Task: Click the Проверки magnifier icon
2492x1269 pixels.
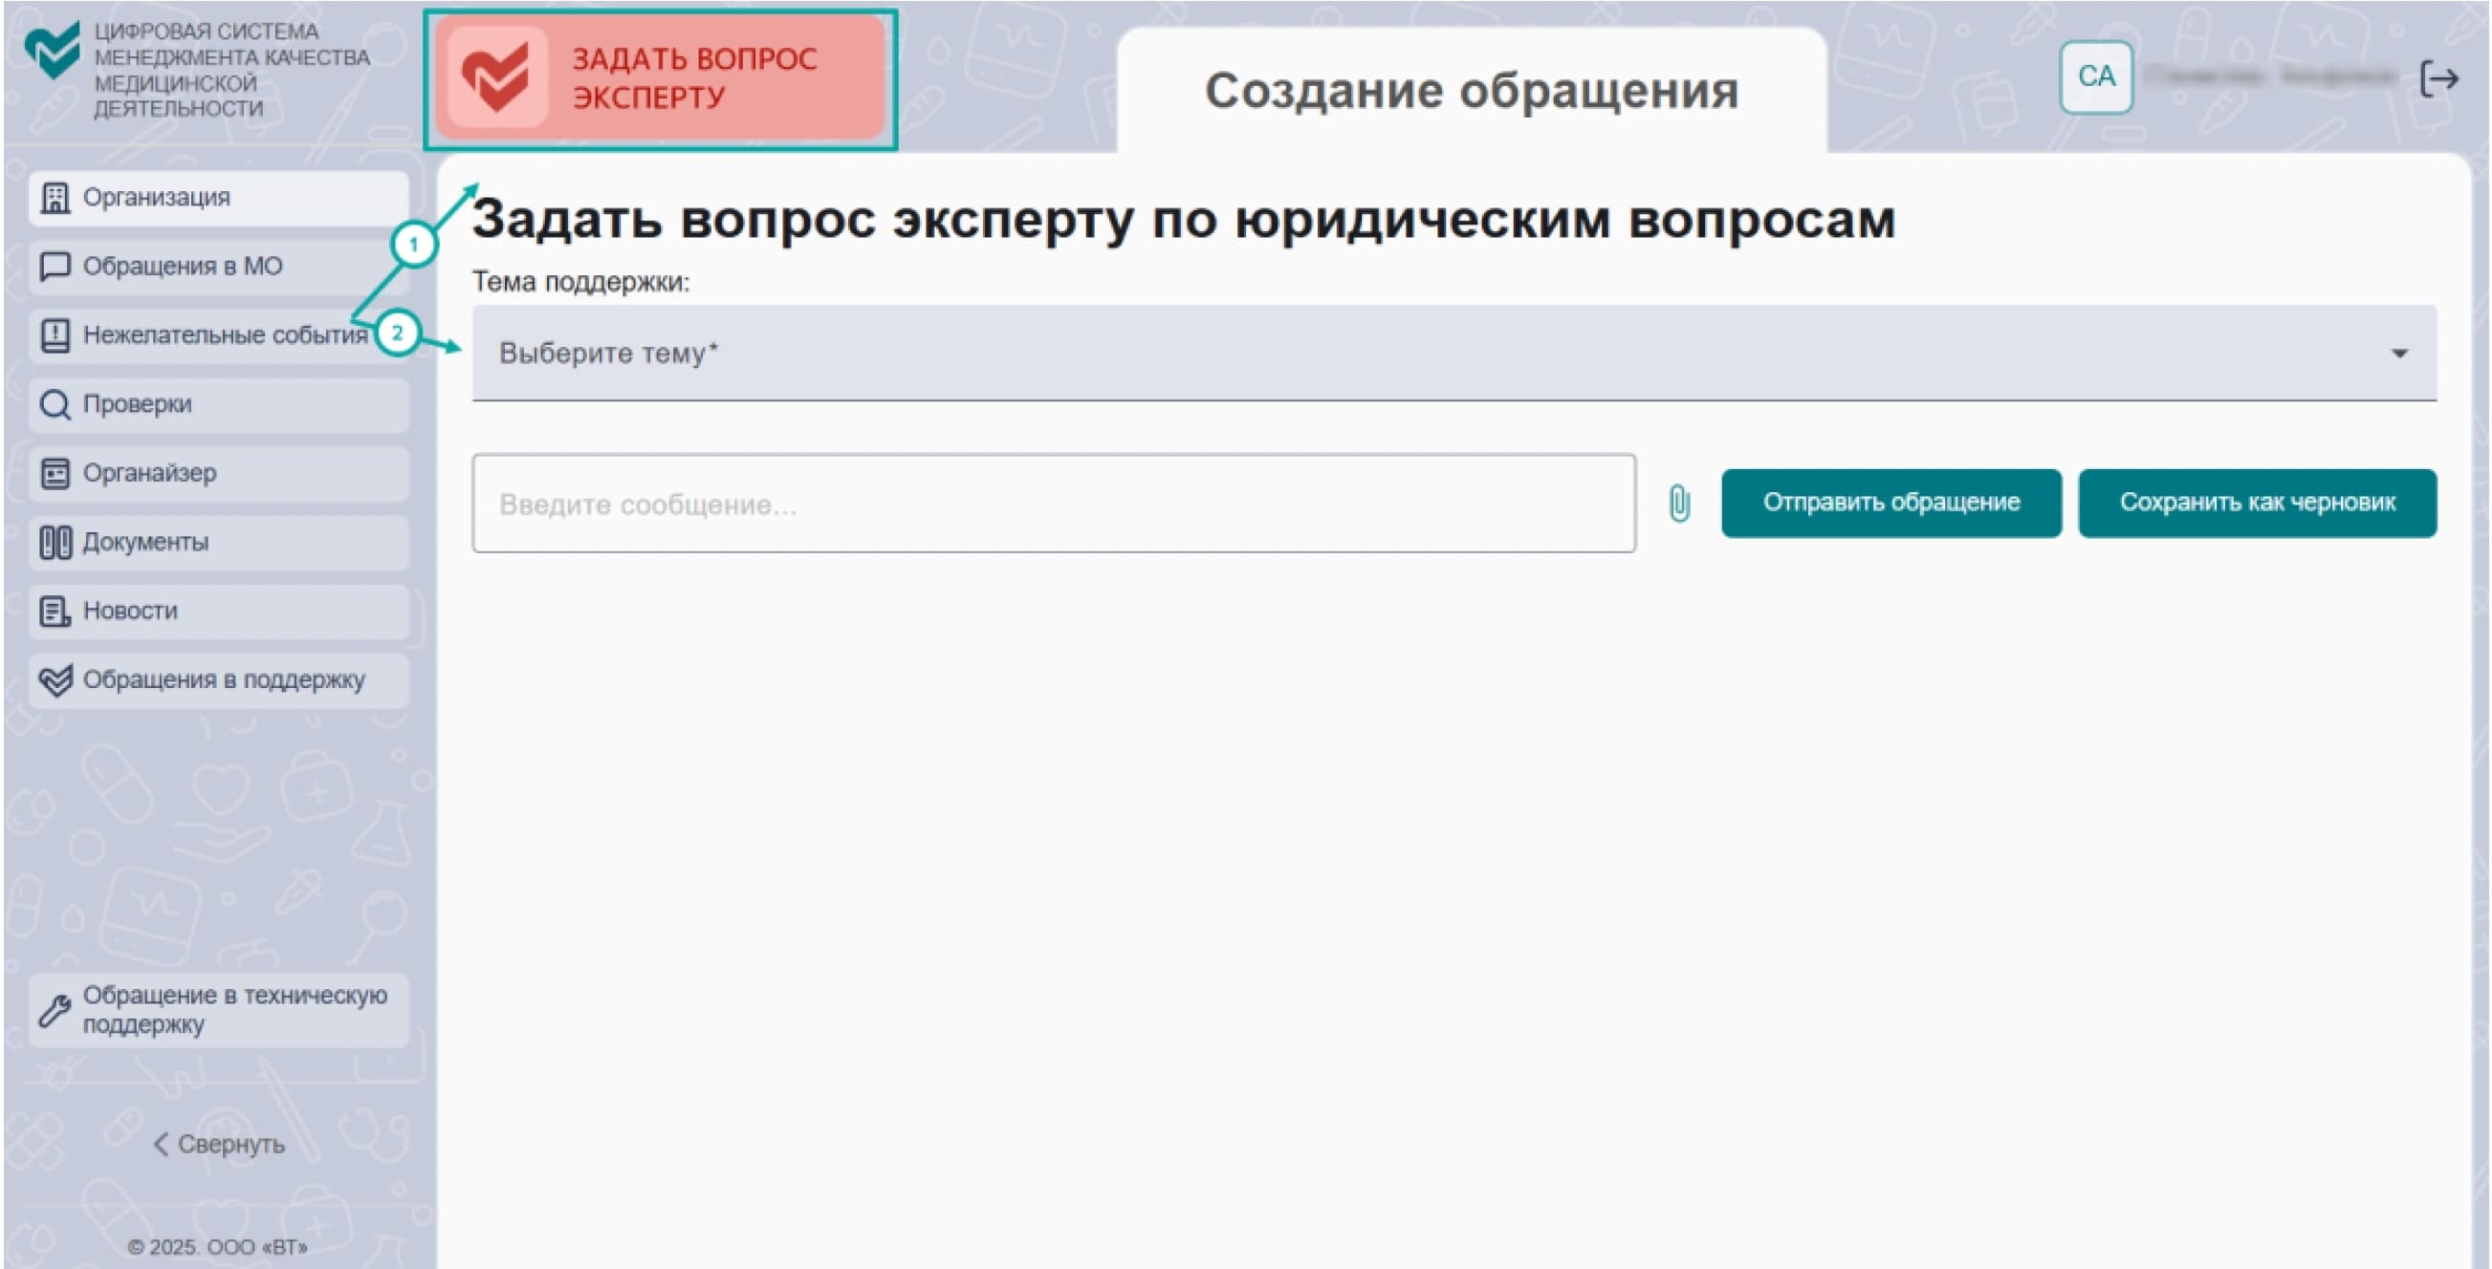Action: click(55, 404)
